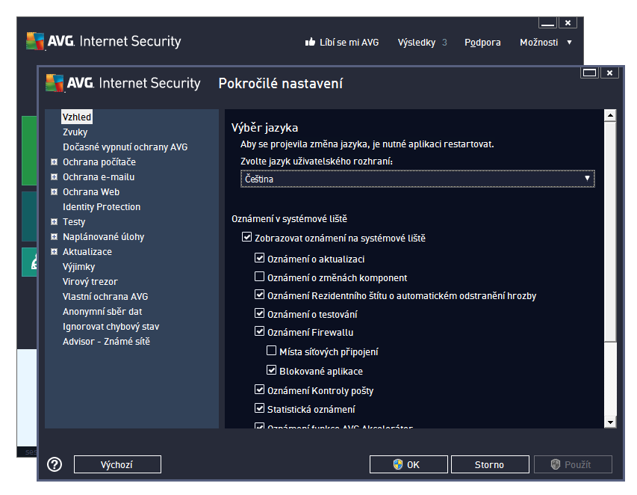Open Virový trezor settings
The image size is (637, 495).
[90, 281]
